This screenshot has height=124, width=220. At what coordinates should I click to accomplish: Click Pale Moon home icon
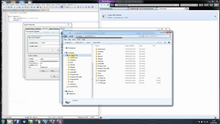[112, 5]
